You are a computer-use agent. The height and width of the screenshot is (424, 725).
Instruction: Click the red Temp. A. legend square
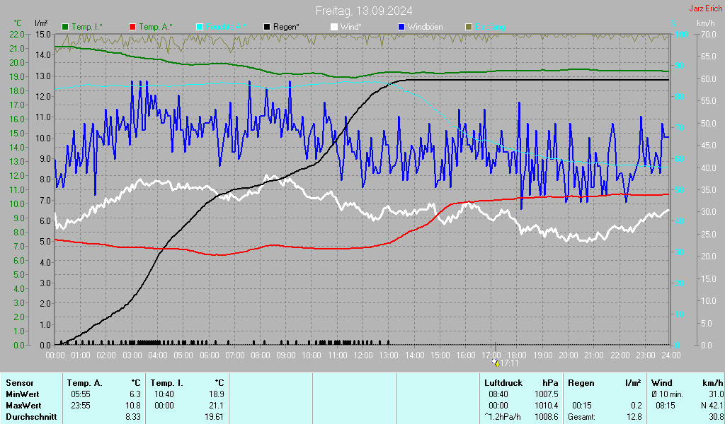(132, 27)
